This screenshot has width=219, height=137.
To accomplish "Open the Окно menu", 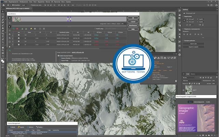I will point(63,2).
